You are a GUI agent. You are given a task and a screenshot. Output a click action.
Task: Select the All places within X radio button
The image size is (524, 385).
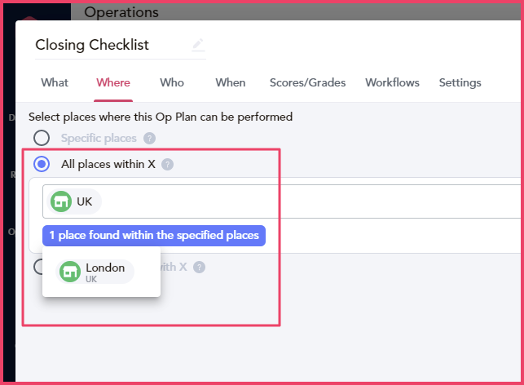(x=42, y=164)
